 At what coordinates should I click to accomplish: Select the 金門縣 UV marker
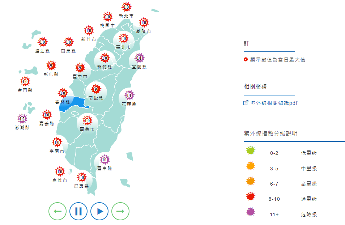(25, 81)
